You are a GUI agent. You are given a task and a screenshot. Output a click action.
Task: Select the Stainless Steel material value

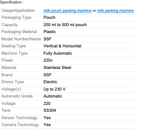(x=57, y=68)
